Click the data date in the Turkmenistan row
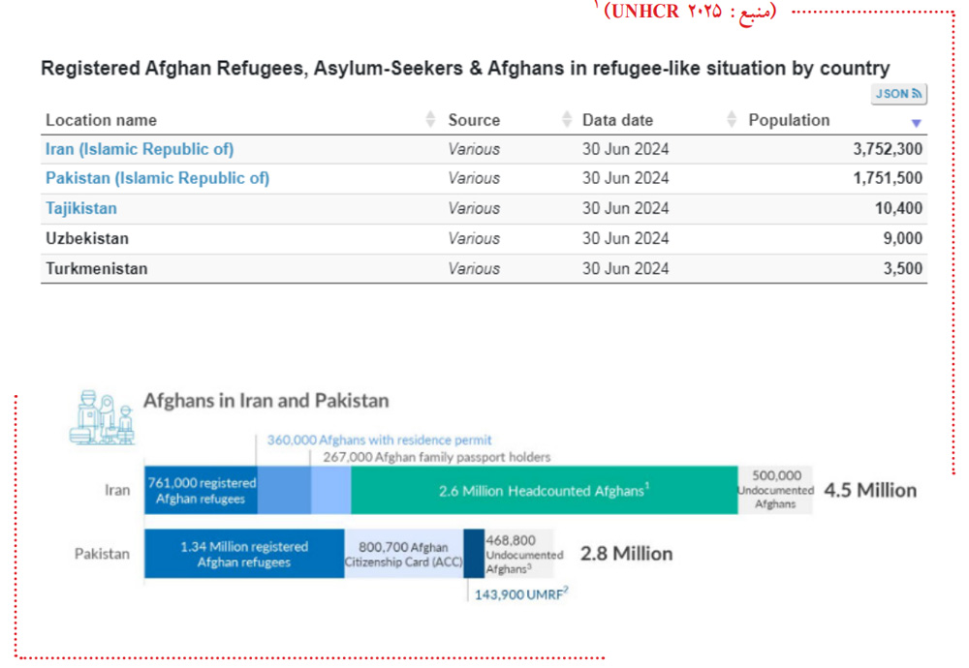 click(625, 268)
